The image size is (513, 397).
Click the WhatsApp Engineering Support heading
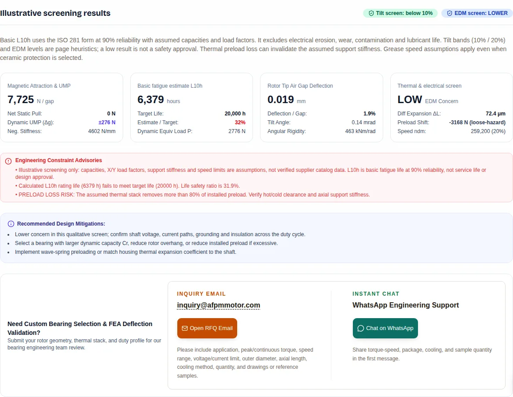tap(405, 305)
